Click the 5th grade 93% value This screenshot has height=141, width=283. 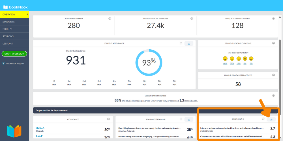(x=129, y=85)
